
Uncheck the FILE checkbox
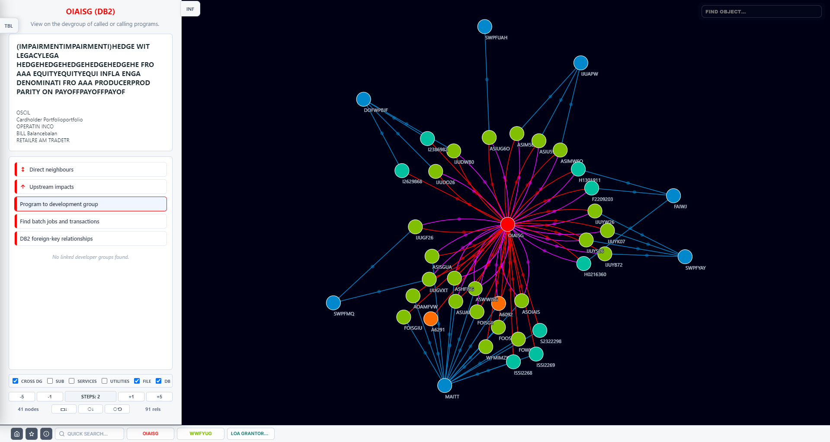click(x=137, y=381)
